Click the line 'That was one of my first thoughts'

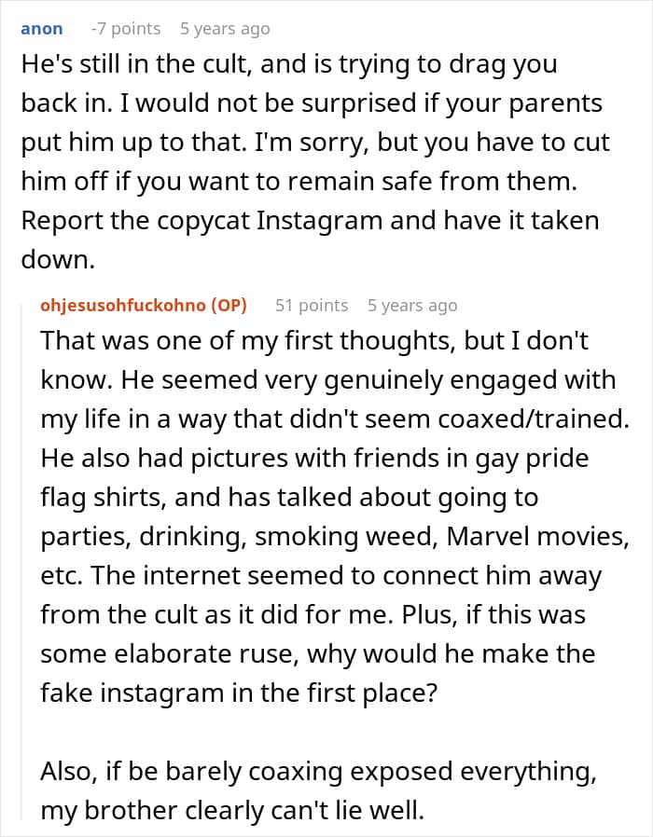(x=314, y=340)
